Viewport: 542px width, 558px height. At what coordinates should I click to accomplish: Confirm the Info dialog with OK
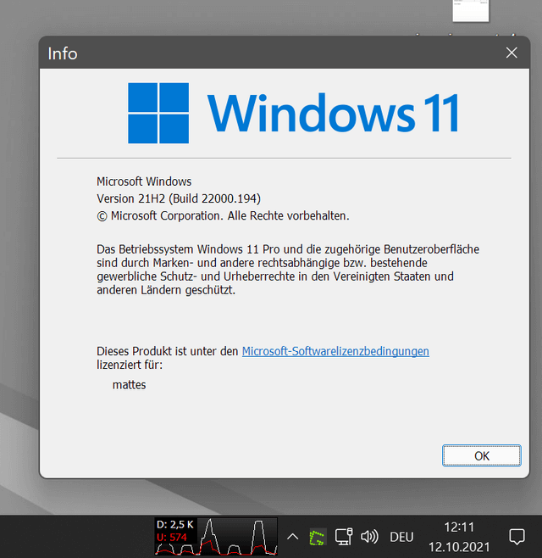pos(482,455)
